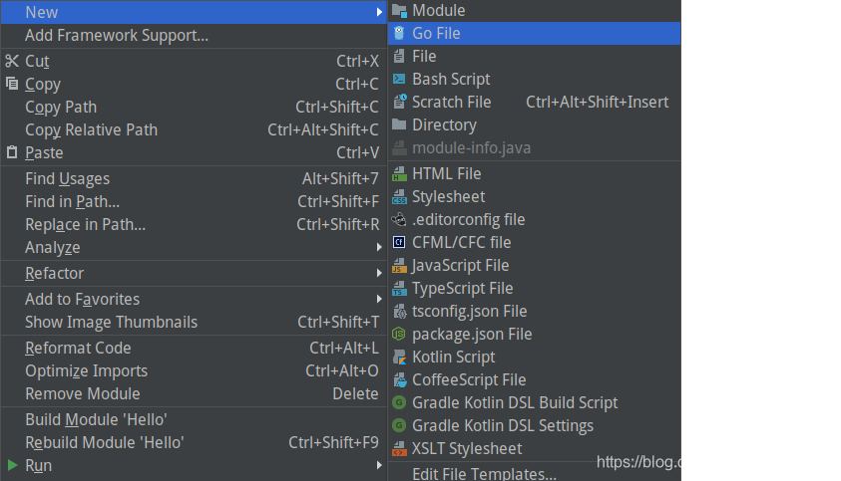This screenshot has height=481, width=841.
Task: Click the Ctrl+Shift+R shortcut text
Action: pos(338,224)
